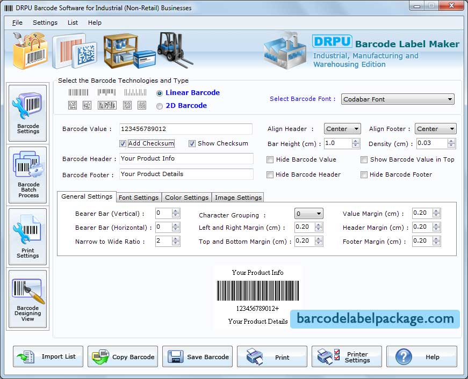Check Hide Barcode Footer option
Screen dimensions: 468x379
click(x=364, y=175)
